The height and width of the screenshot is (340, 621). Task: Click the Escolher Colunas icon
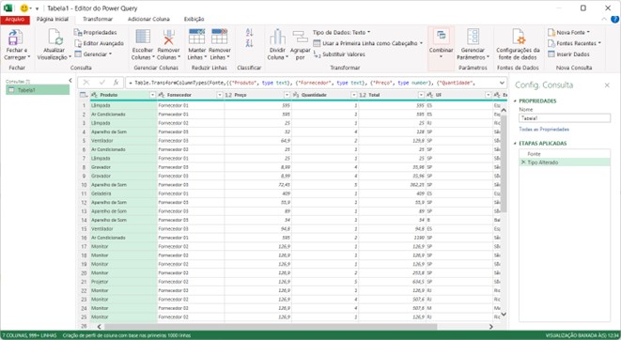click(143, 38)
